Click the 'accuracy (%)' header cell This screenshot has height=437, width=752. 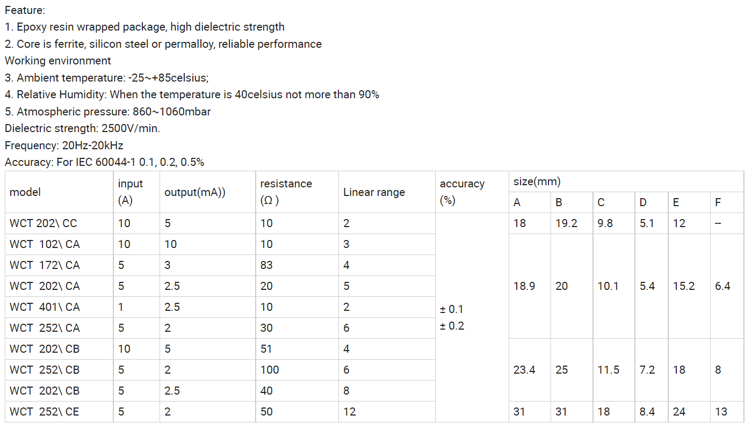click(472, 192)
